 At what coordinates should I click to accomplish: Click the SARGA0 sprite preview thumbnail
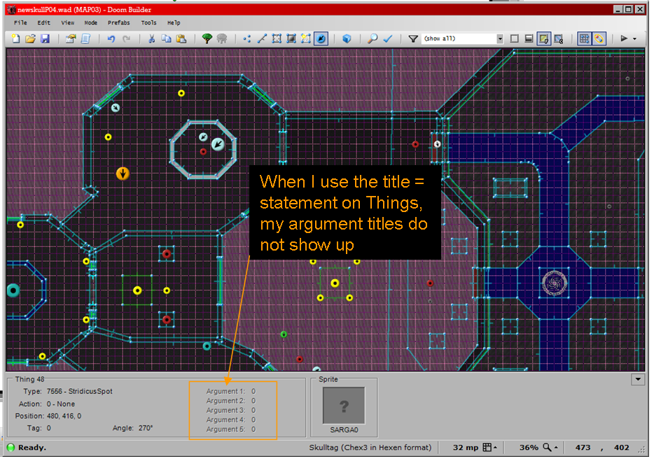[x=343, y=406]
